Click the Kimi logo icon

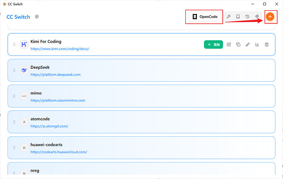24,44
